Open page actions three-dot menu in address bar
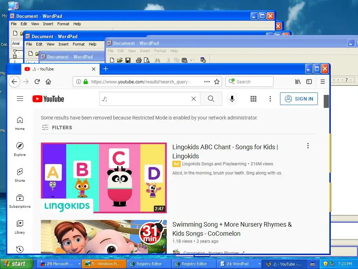Image resolution: width=358 pixels, height=269 pixels. (x=207, y=82)
